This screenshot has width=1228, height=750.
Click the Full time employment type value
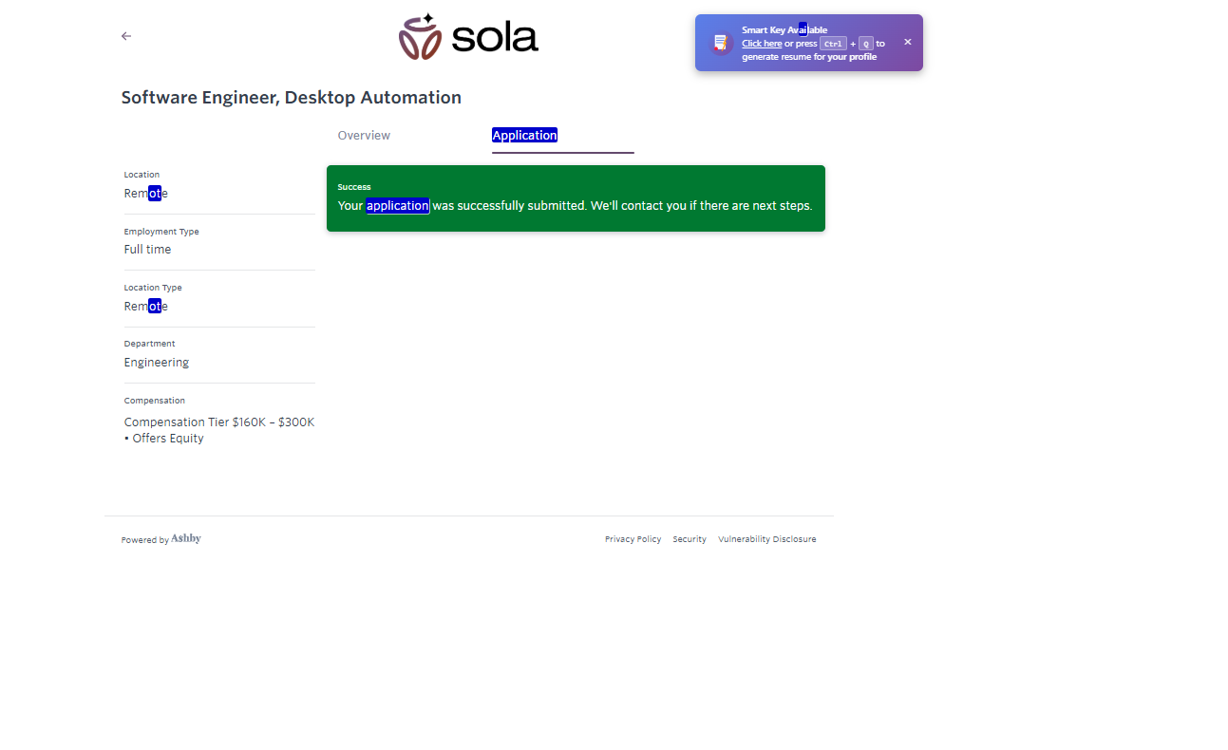point(147,250)
